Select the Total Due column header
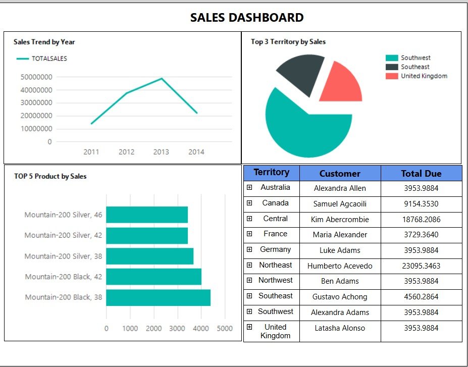468x367 pixels. pyautogui.click(x=421, y=174)
